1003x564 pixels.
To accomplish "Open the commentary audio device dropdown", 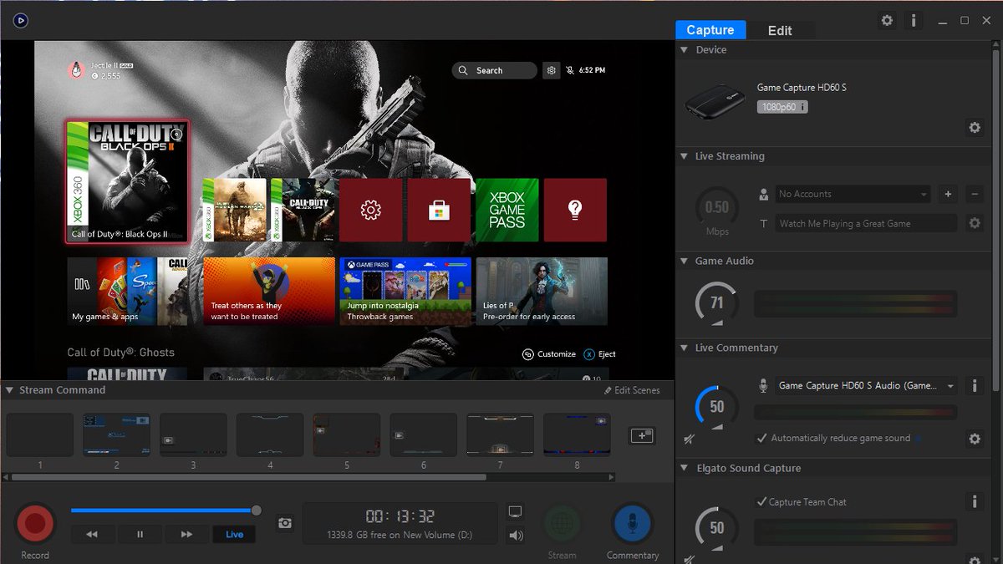I will tap(867, 386).
